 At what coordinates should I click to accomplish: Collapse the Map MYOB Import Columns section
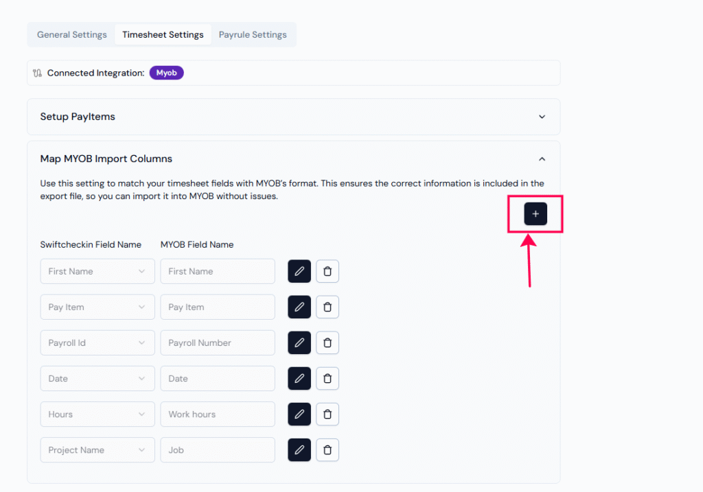(542, 159)
